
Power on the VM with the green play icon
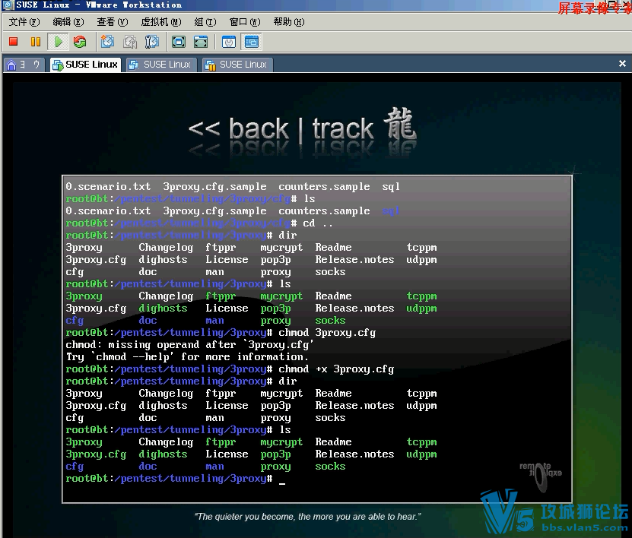pos(58,42)
